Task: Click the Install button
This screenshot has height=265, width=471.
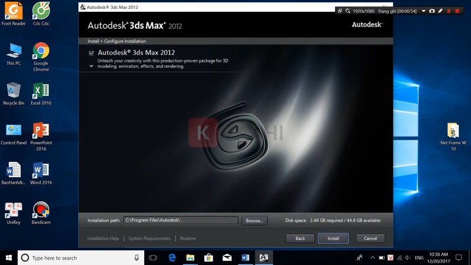Action: [x=333, y=238]
